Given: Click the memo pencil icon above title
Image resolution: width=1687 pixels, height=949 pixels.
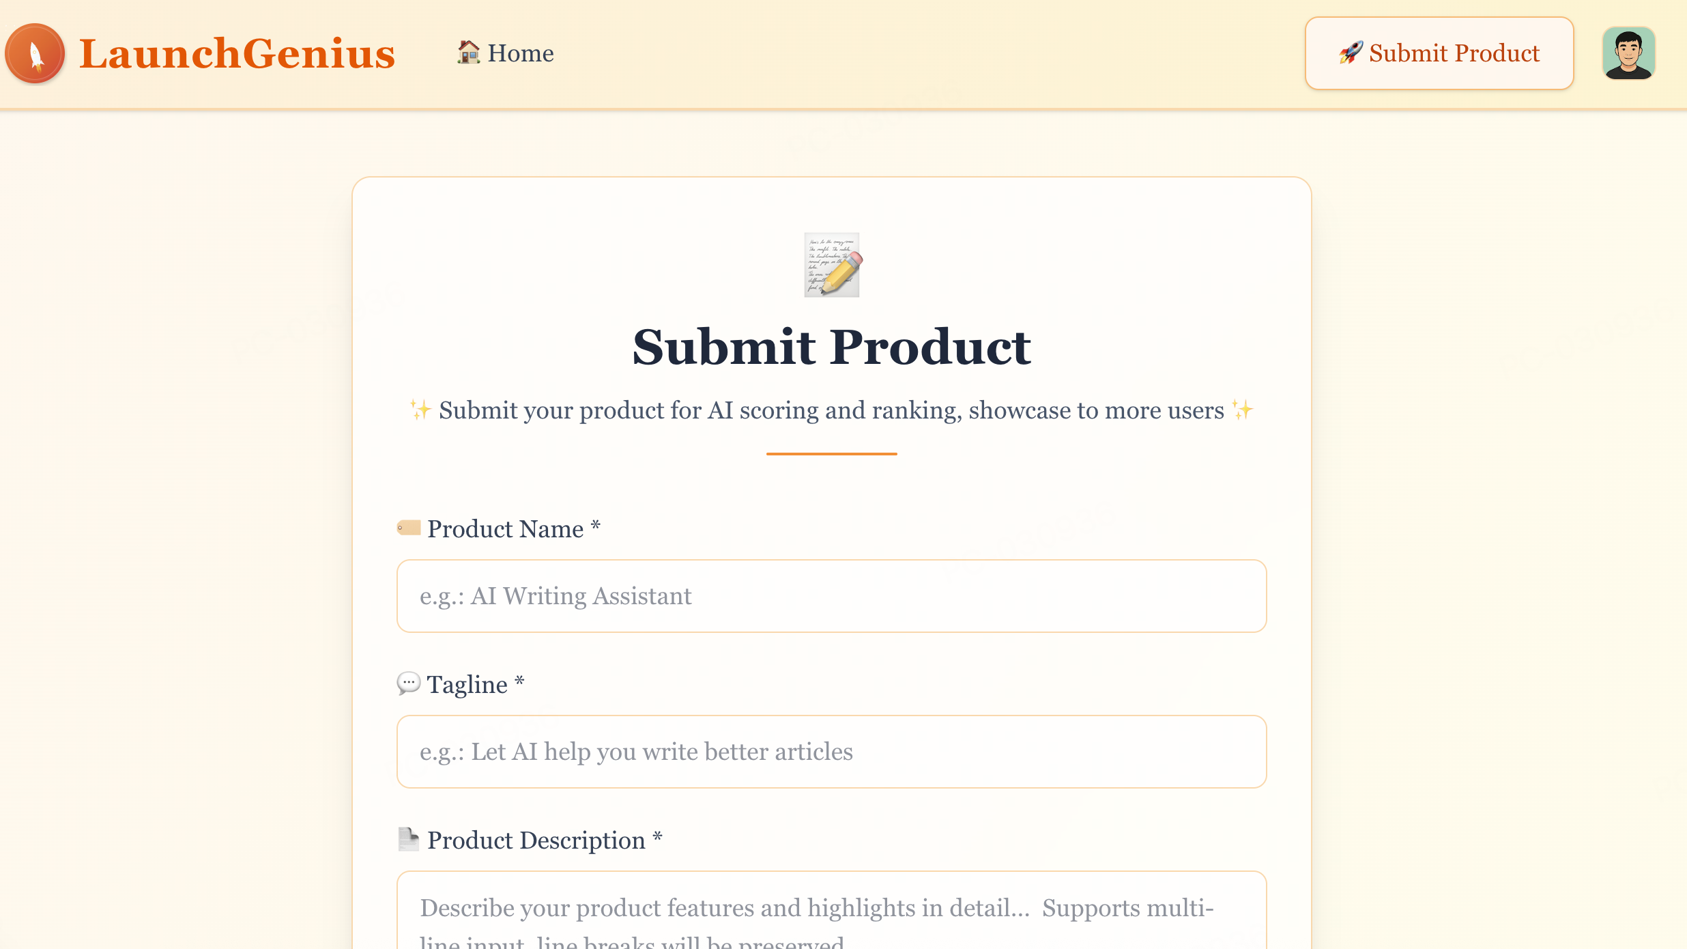Looking at the screenshot, I should click(832, 265).
